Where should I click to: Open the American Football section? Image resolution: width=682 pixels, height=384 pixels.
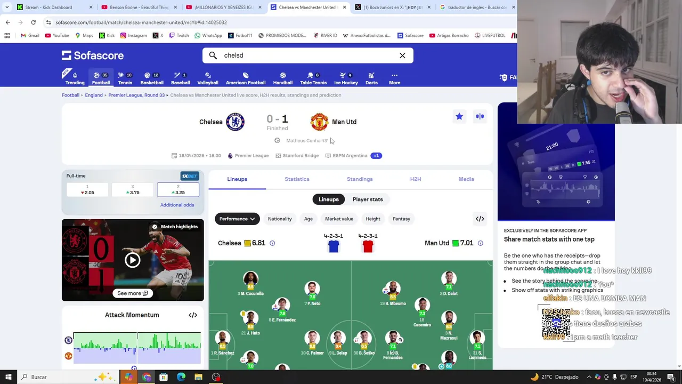pyautogui.click(x=246, y=78)
